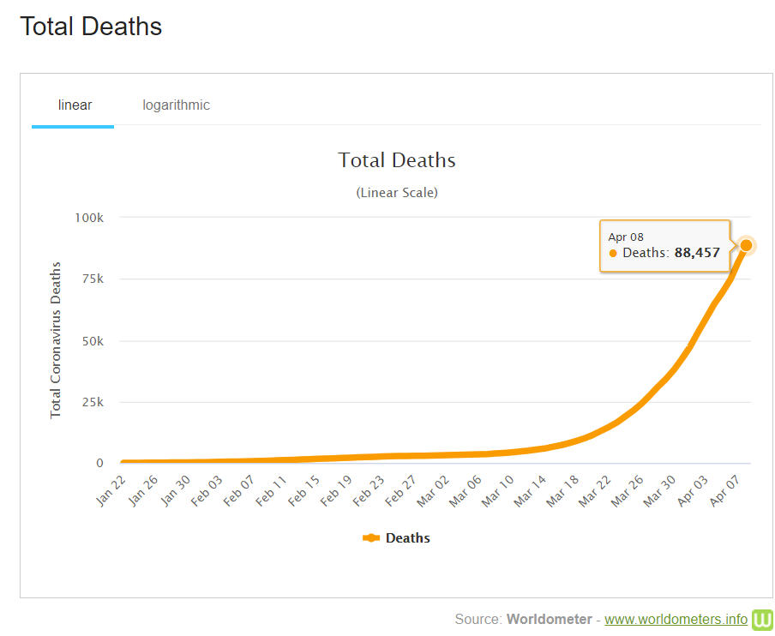Open the www.worldometers.info link
Viewport: 775px width, 636px height.
(x=676, y=619)
